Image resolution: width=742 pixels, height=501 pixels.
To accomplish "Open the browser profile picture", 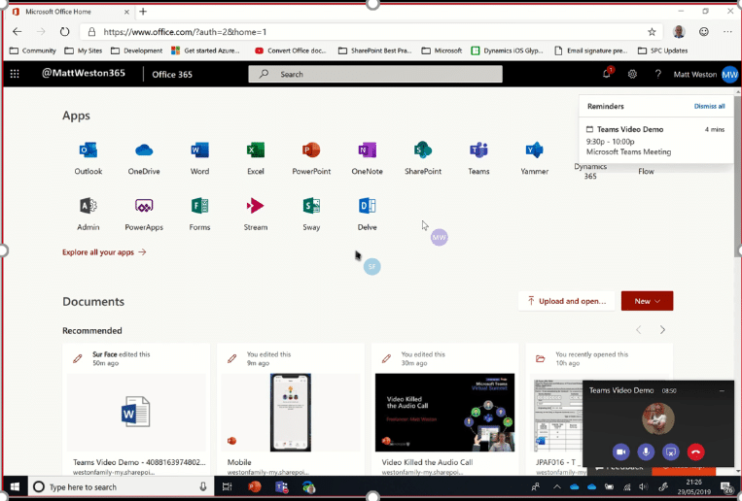I will [x=679, y=32].
